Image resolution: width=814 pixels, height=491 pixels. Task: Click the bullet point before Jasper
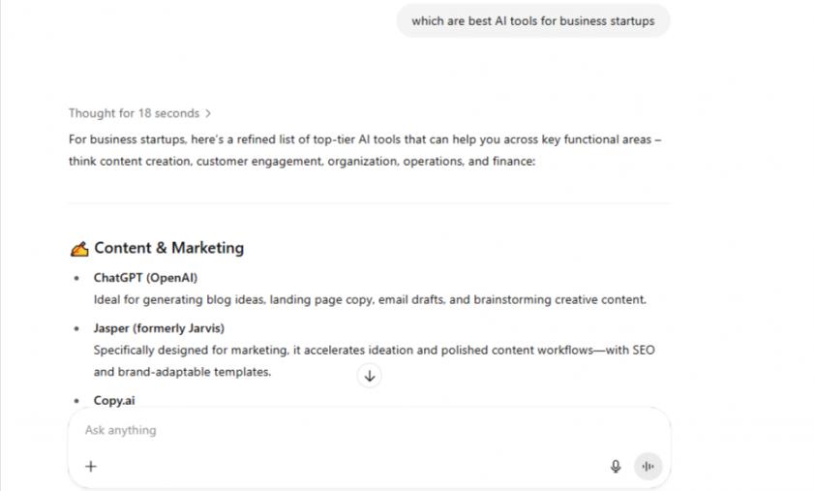click(x=77, y=328)
